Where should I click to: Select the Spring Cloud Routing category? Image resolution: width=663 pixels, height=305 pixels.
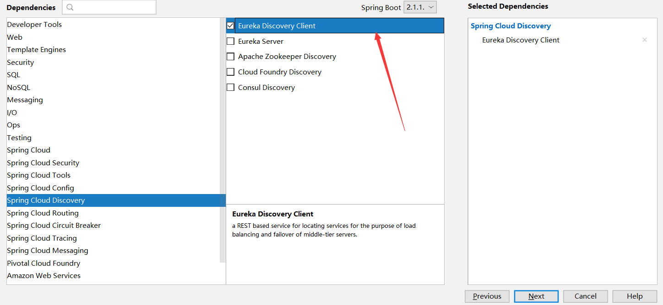43,213
